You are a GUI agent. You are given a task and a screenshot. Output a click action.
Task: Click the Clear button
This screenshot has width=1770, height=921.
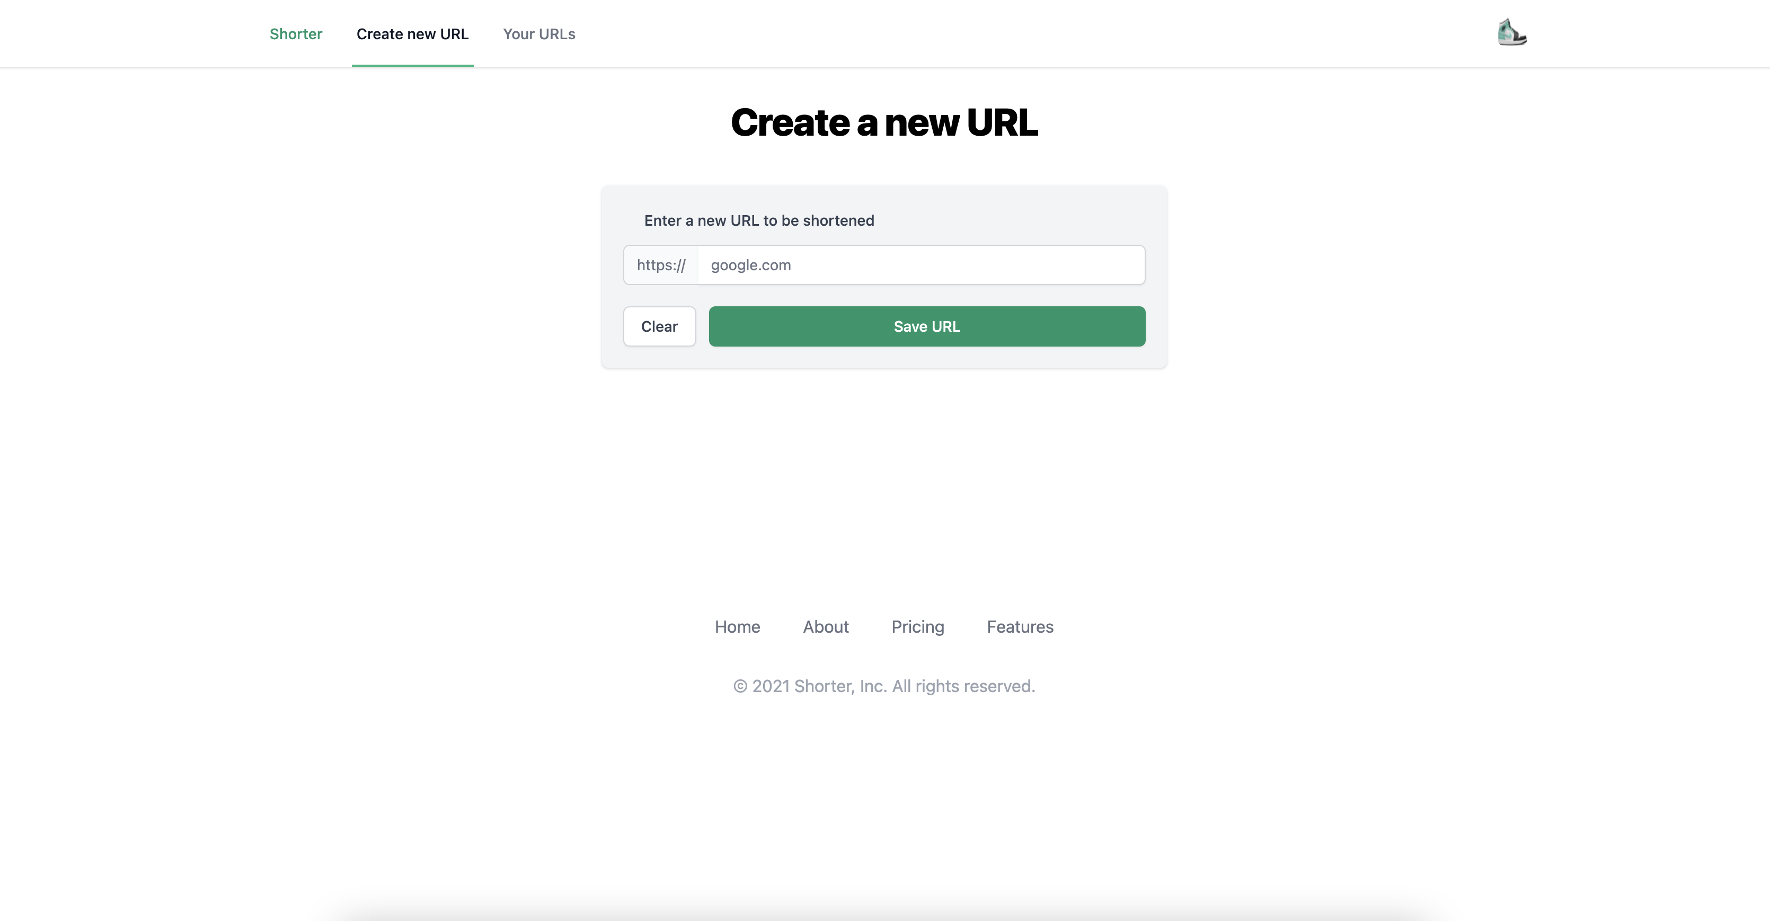pyautogui.click(x=659, y=326)
